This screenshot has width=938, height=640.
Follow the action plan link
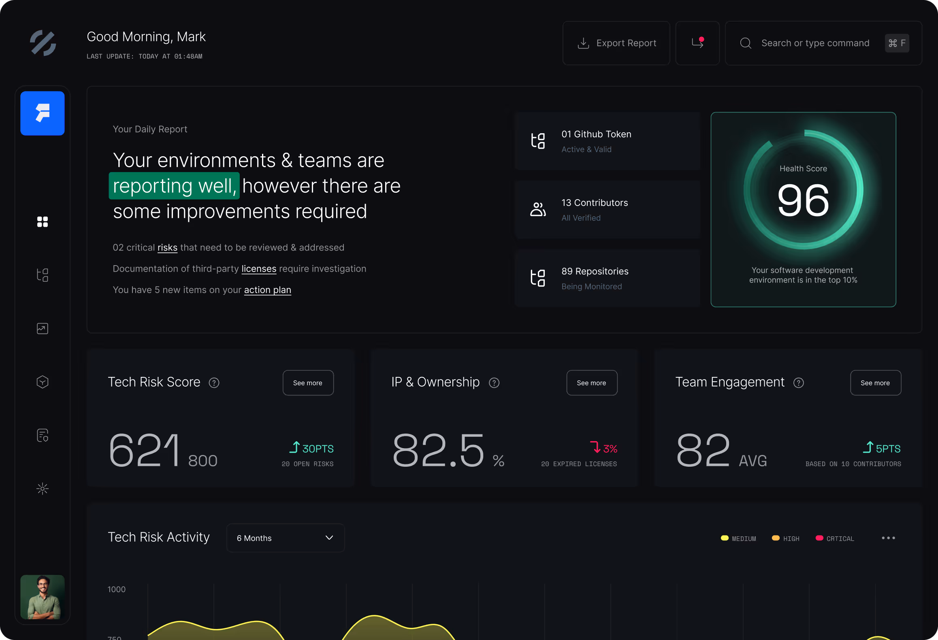pos(267,290)
